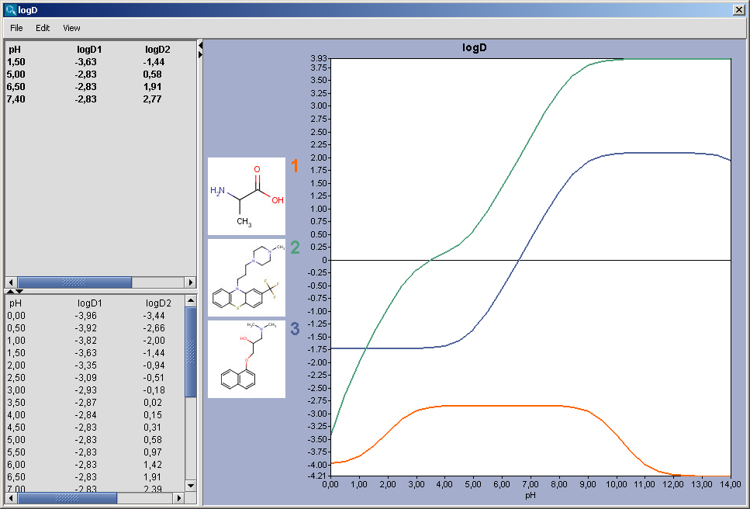Select the phenothiazine molecule thumbnail labeled 2
Screen dimensions: 750x509
point(247,278)
